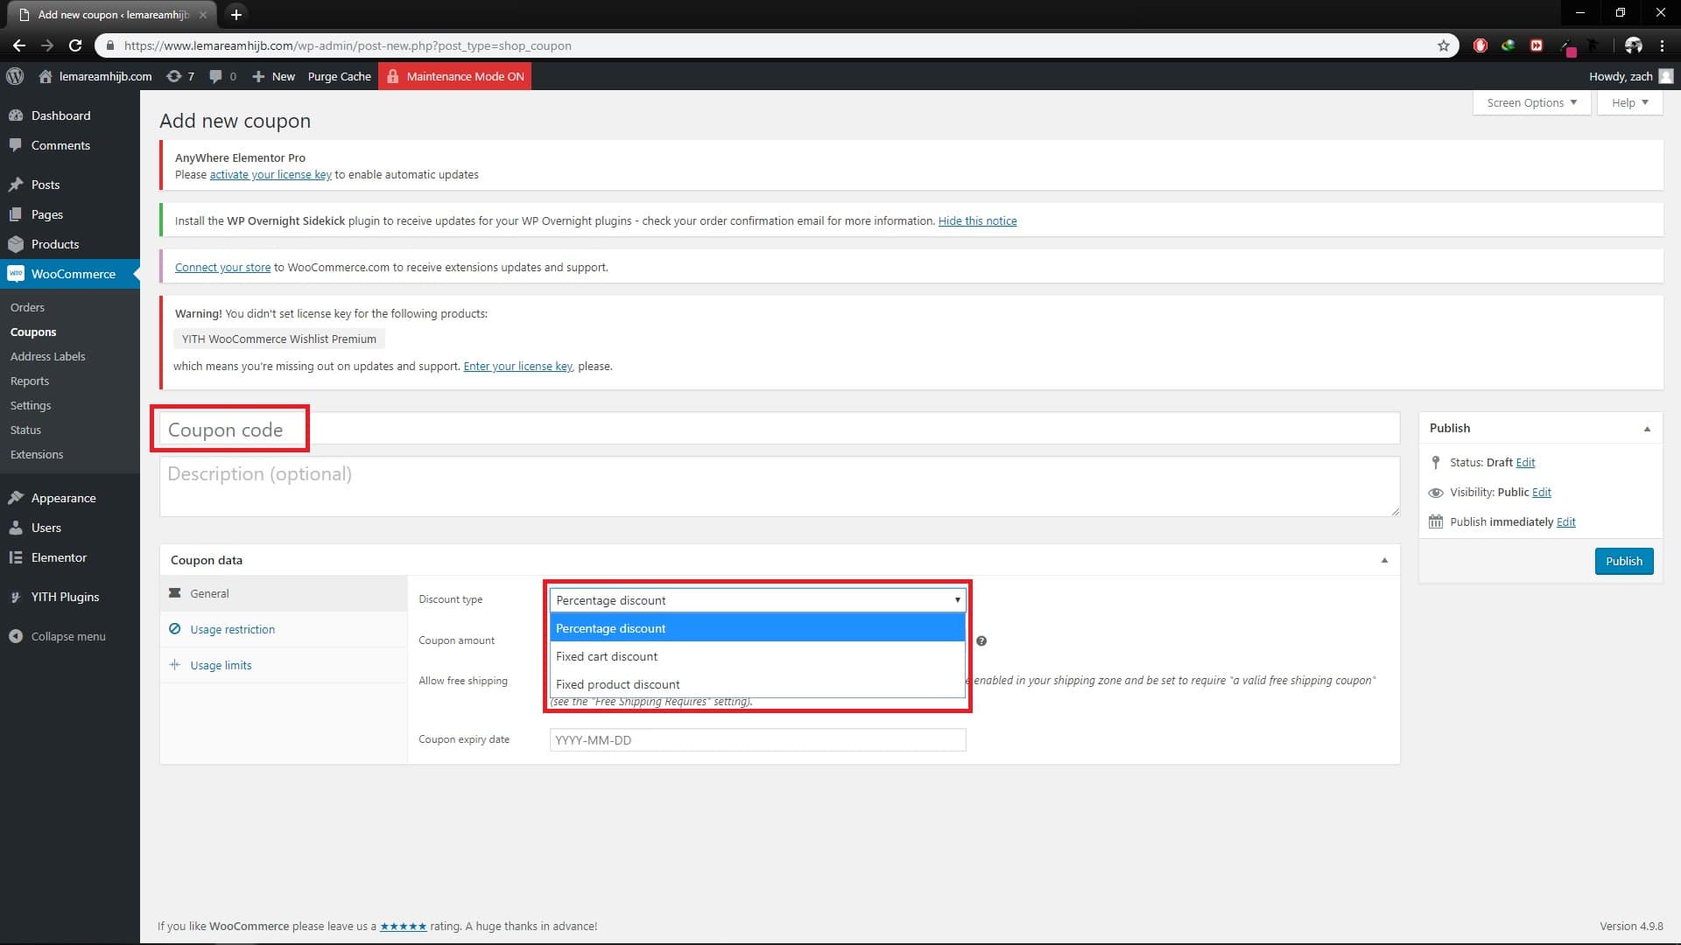Click the Description (optional) text area
The height and width of the screenshot is (945, 1681).
779,486
